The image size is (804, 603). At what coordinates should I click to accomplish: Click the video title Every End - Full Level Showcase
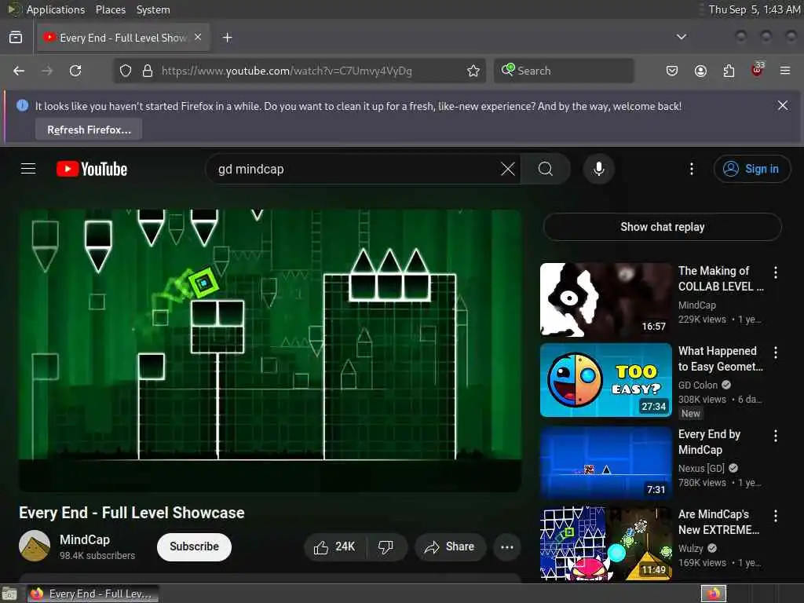(132, 513)
